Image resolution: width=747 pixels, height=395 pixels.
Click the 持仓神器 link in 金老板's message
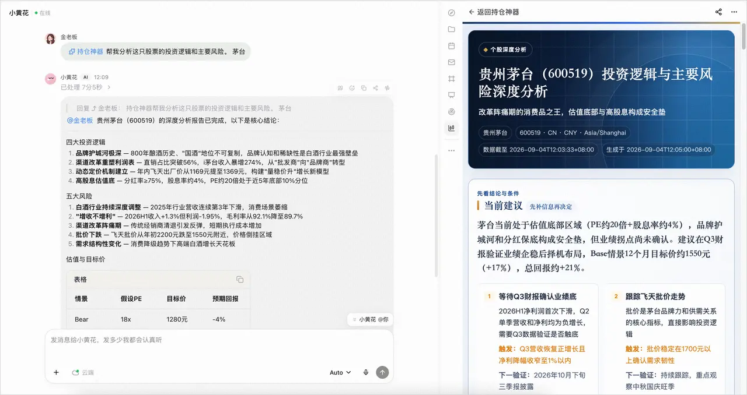pyautogui.click(x=86, y=51)
